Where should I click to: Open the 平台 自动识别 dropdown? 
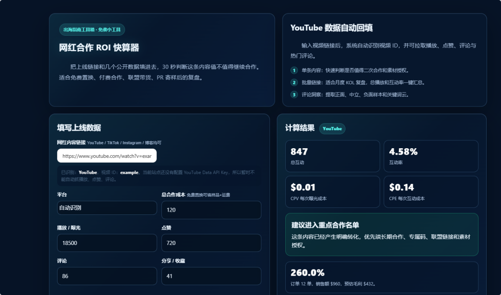(x=107, y=207)
